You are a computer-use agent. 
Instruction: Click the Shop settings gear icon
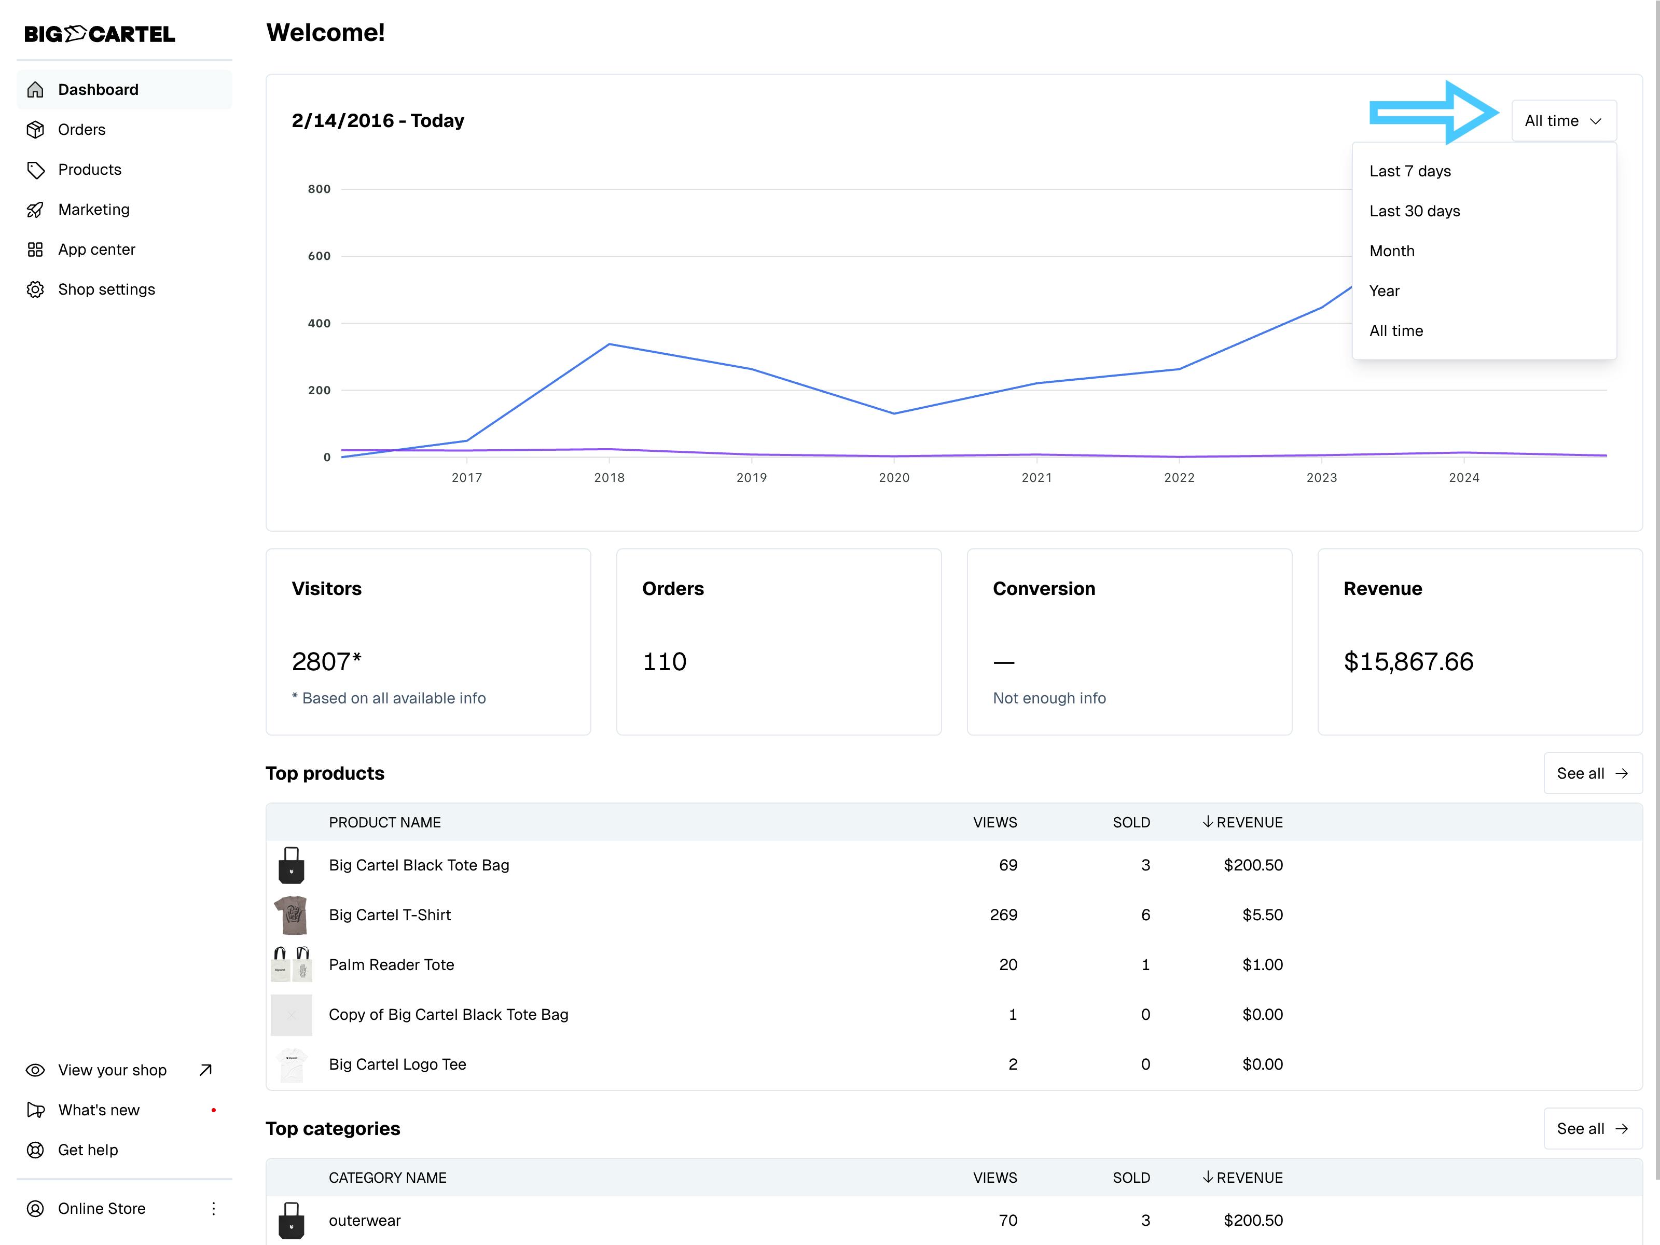(x=35, y=289)
